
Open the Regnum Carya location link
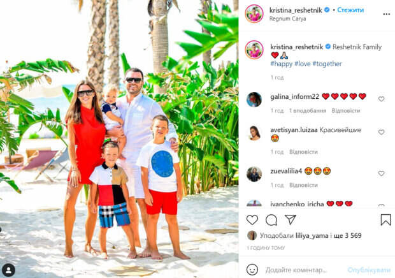(288, 18)
